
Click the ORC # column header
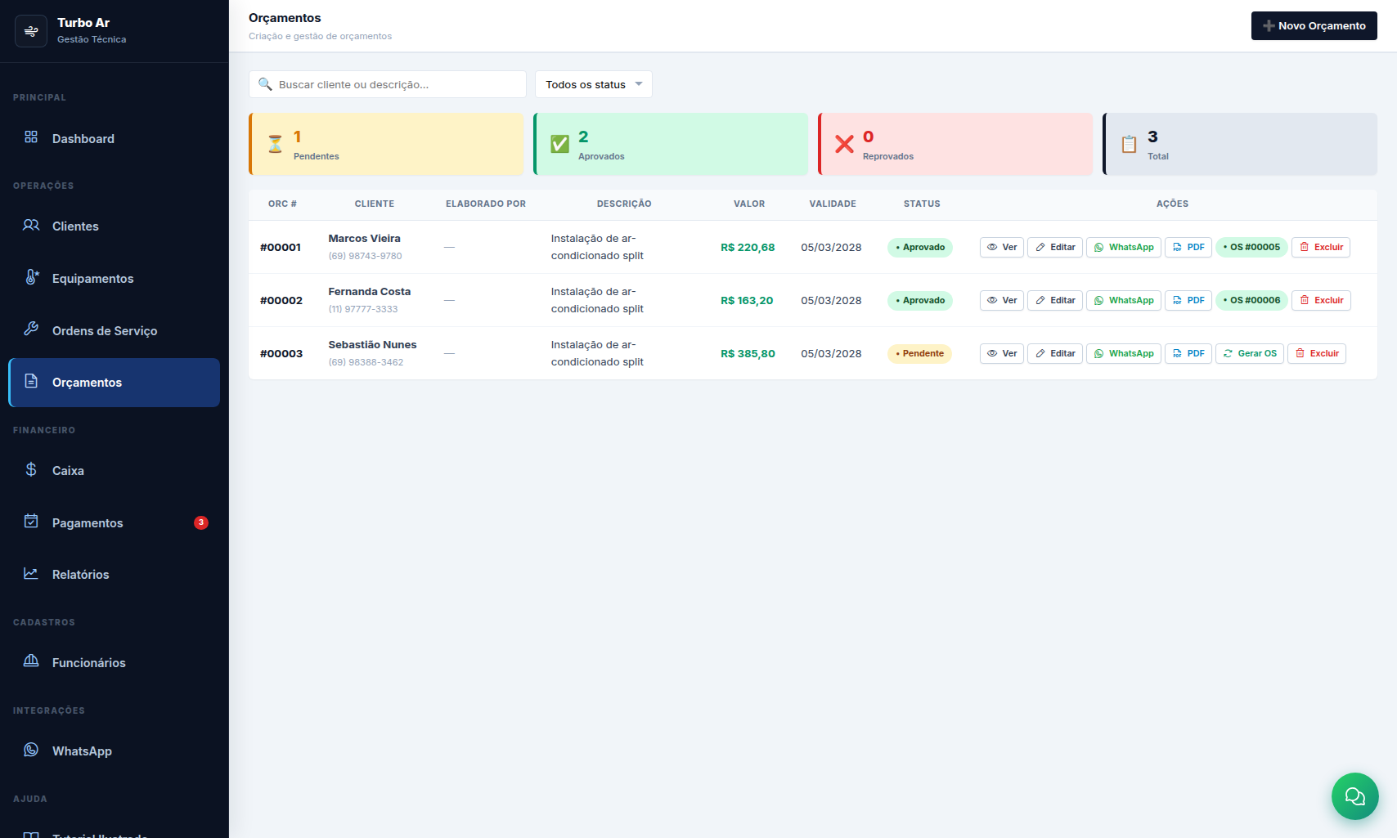pyautogui.click(x=282, y=204)
